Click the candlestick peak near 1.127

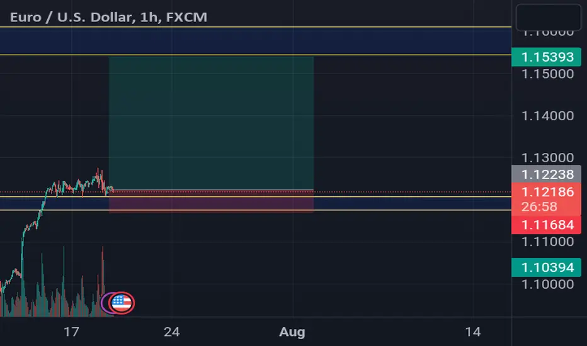[98, 170]
